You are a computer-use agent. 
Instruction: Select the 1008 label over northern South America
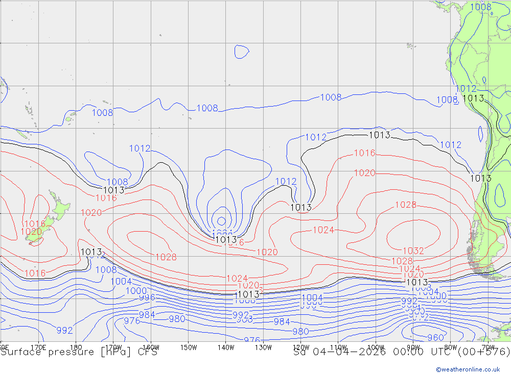tap(481, 7)
